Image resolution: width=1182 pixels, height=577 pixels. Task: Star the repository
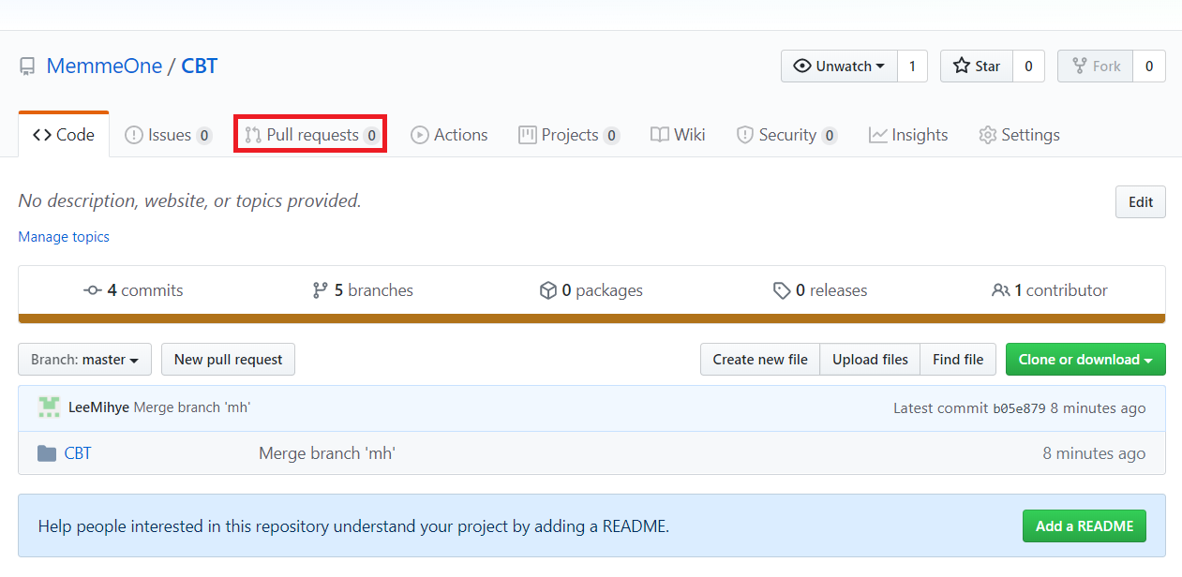976,66
